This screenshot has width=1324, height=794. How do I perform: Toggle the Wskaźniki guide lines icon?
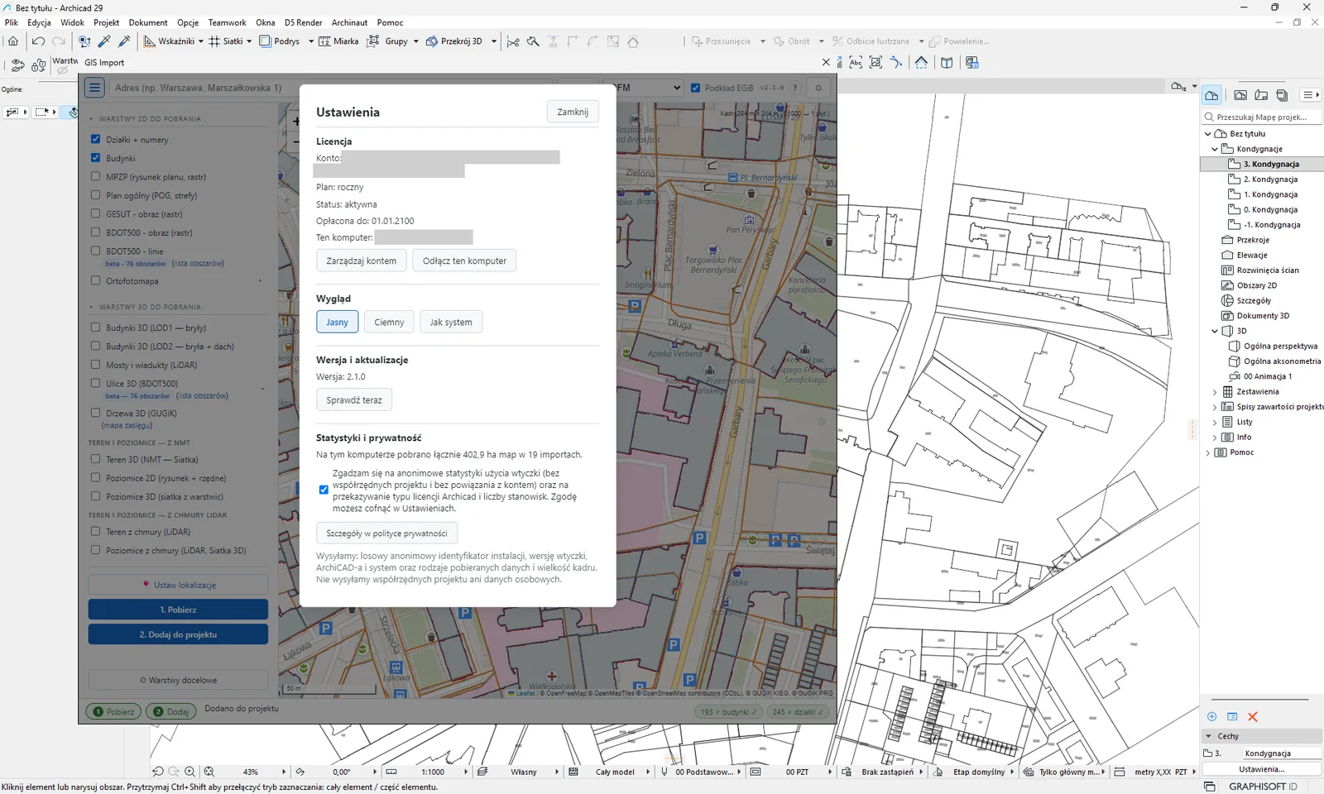coord(149,41)
